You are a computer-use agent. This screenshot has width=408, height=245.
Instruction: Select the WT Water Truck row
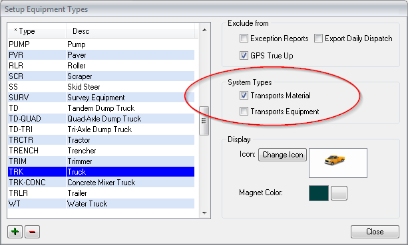(101, 204)
